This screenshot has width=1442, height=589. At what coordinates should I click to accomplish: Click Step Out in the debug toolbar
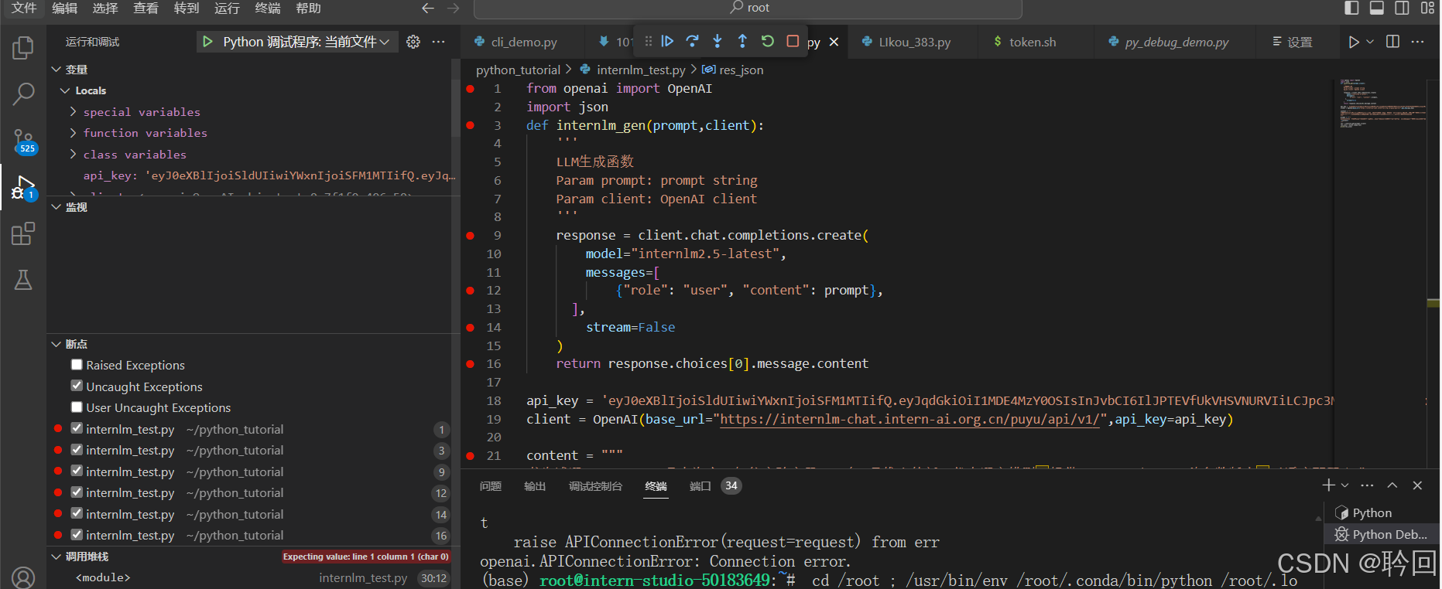point(742,41)
